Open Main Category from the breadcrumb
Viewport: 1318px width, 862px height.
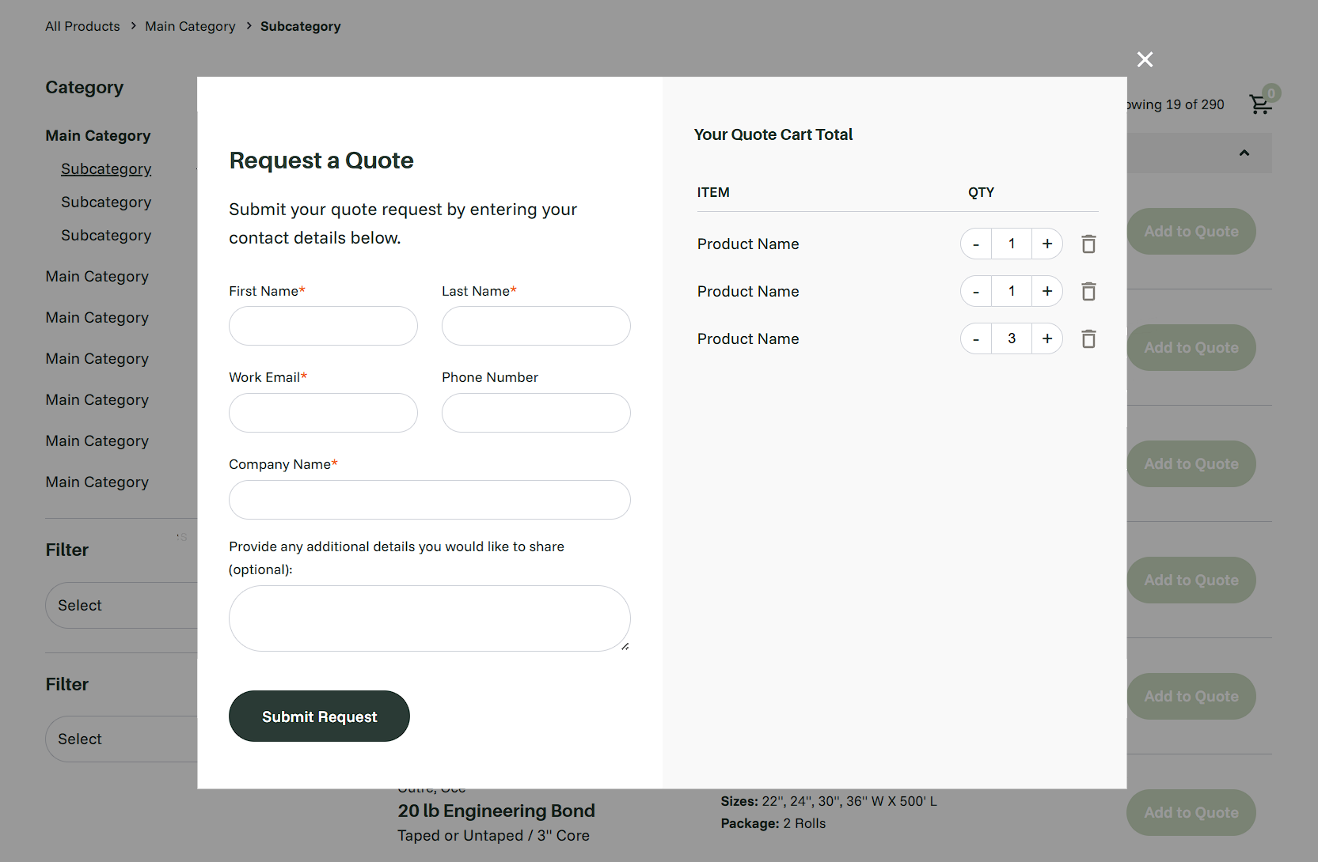(x=189, y=26)
